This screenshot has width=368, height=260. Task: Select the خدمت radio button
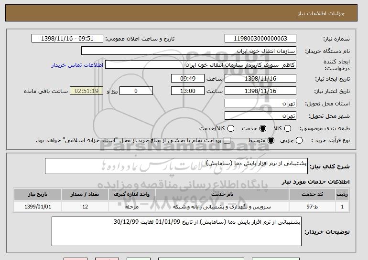pyautogui.click(x=263, y=128)
